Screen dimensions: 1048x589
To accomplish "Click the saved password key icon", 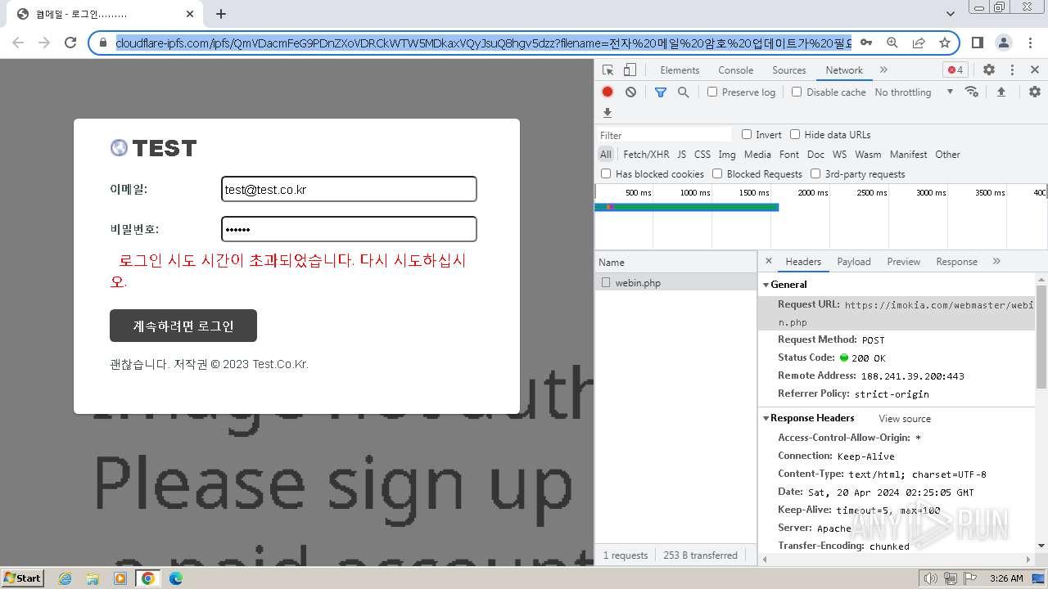I will 866,43.
